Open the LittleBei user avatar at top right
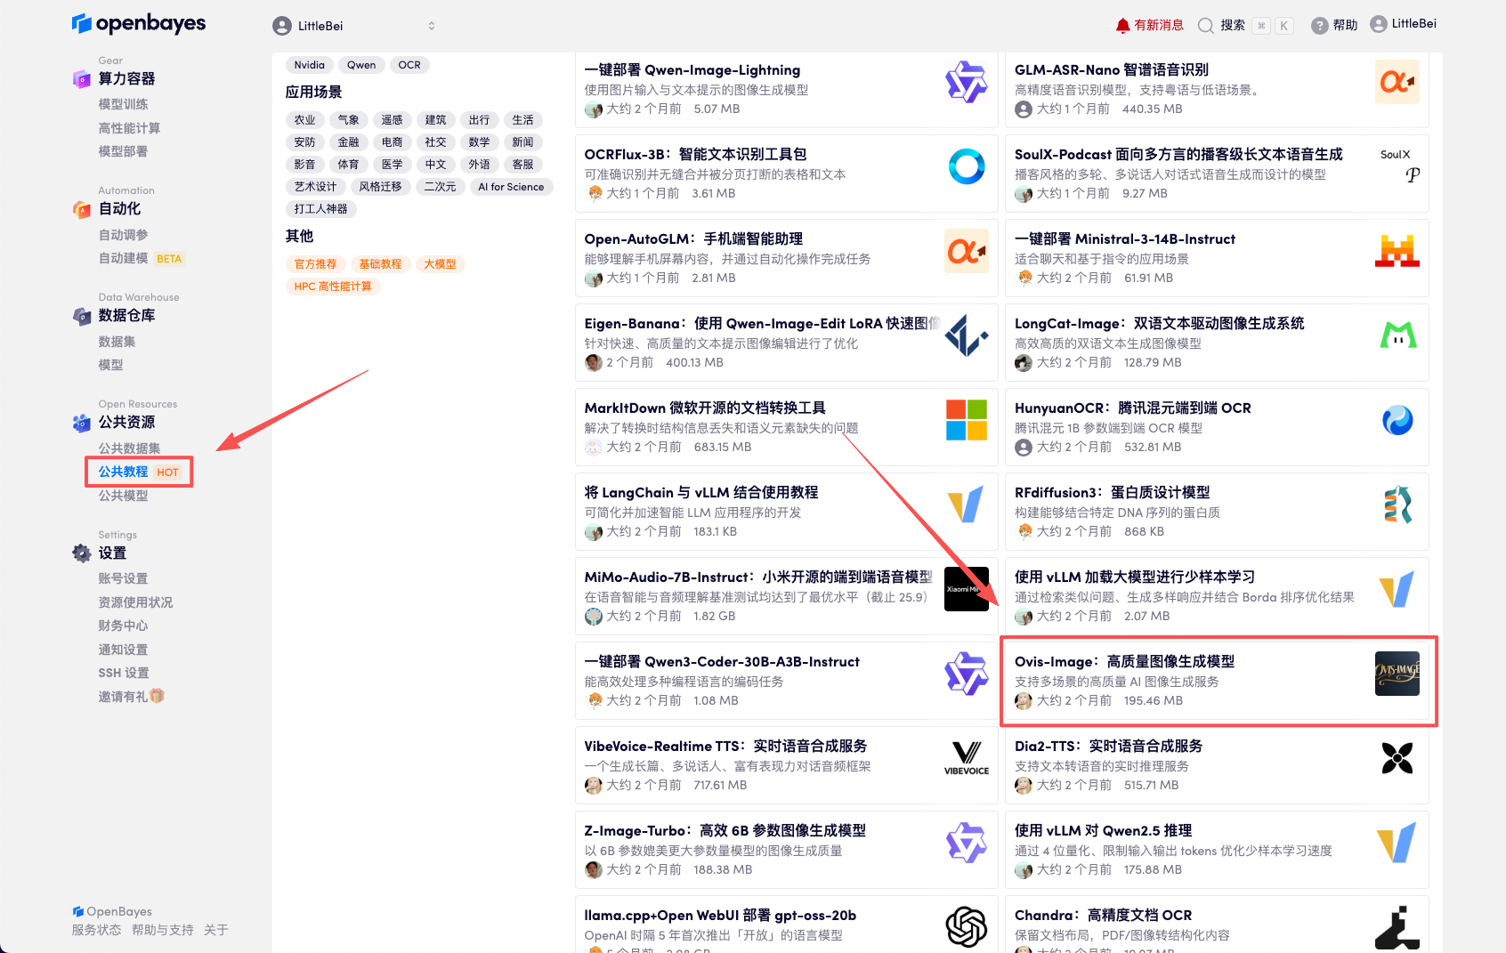 (1379, 24)
